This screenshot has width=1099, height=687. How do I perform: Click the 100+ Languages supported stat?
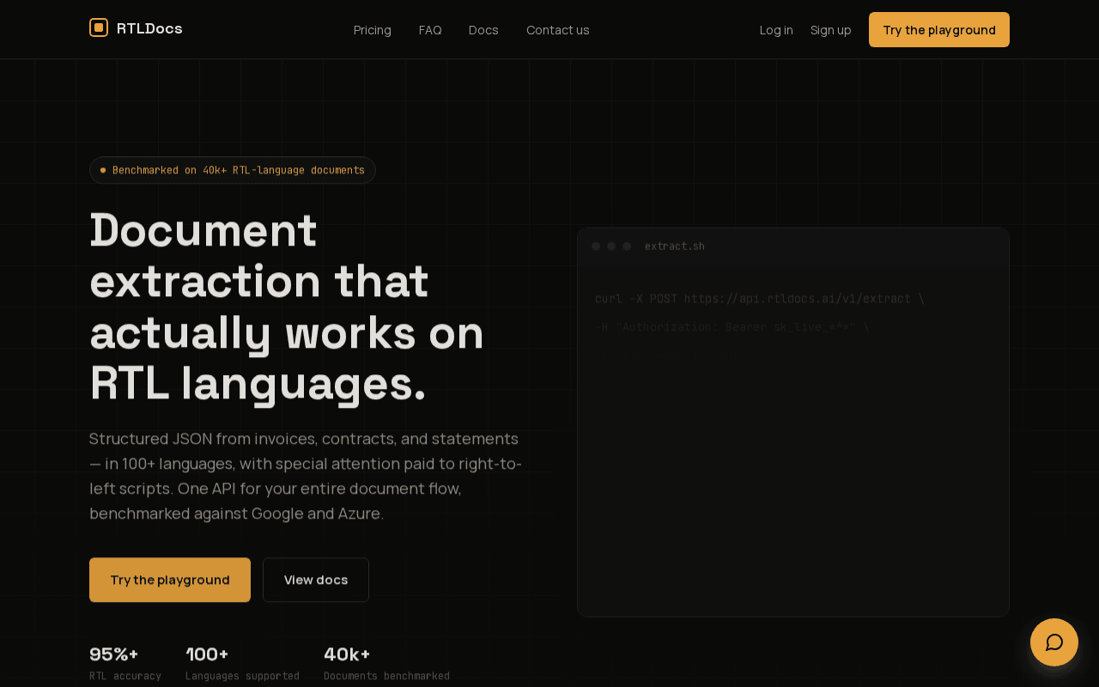[242, 664]
